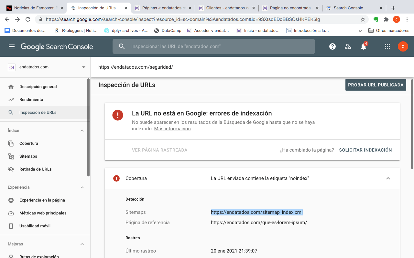
Task: Click the que-es-lorem-ipsum reference URL
Action: point(259,223)
